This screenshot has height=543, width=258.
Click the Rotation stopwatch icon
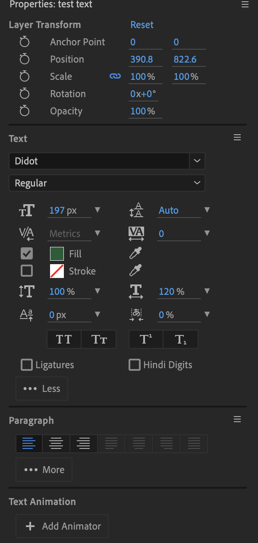pos(25,94)
